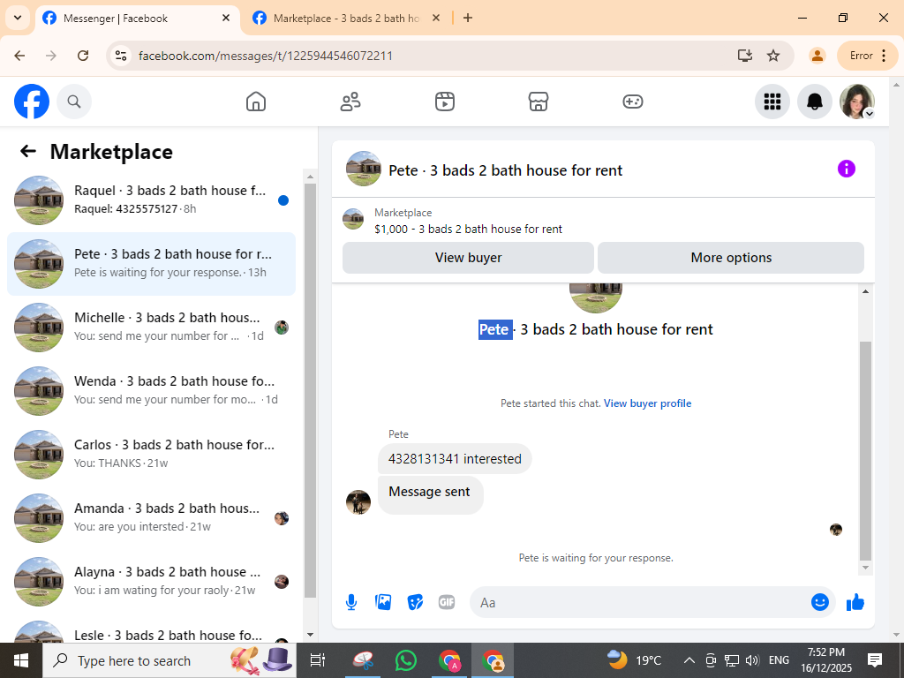Go to the Home feed icon
This screenshot has height=678, width=904.
coord(256,102)
